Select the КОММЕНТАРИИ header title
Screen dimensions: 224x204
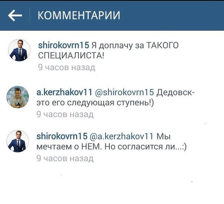pos(79,15)
